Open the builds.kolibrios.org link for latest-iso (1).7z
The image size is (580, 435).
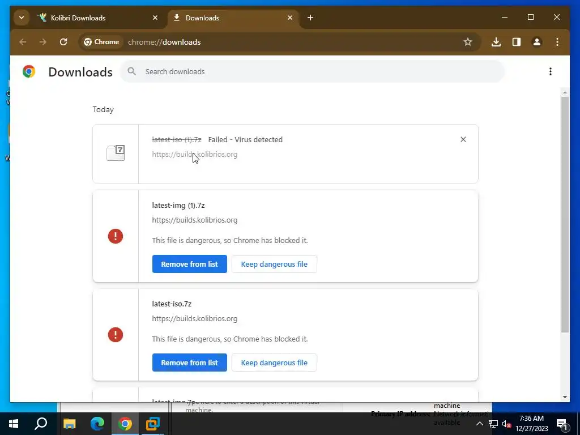[195, 154]
